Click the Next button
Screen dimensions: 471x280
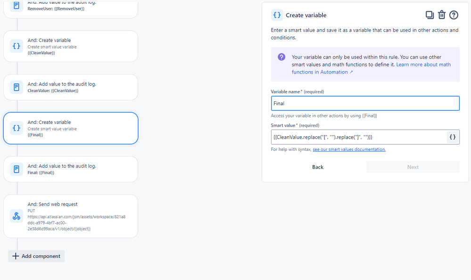pyautogui.click(x=413, y=167)
